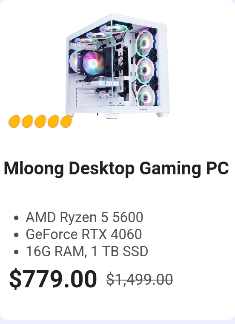Screen dimensions: 235x324
Task: Click the dollar sign in $779.00
Action: coord(15,278)
